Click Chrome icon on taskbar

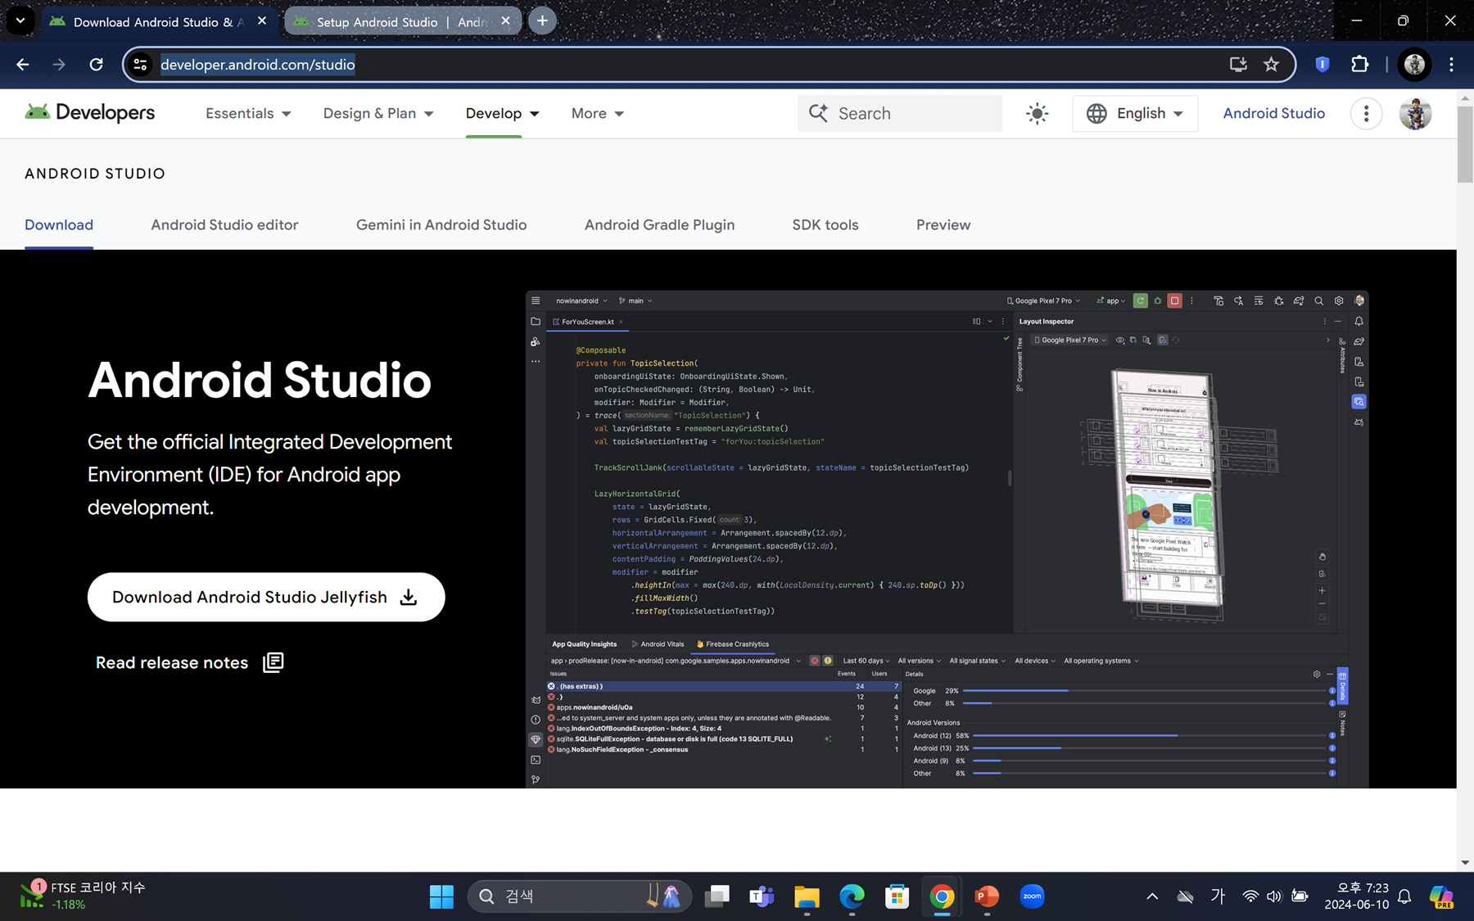pyautogui.click(x=942, y=896)
